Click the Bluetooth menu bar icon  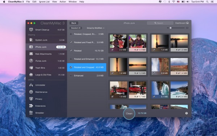[169, 2]
